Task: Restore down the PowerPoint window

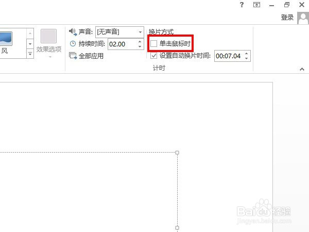Action: pos(287,5)
